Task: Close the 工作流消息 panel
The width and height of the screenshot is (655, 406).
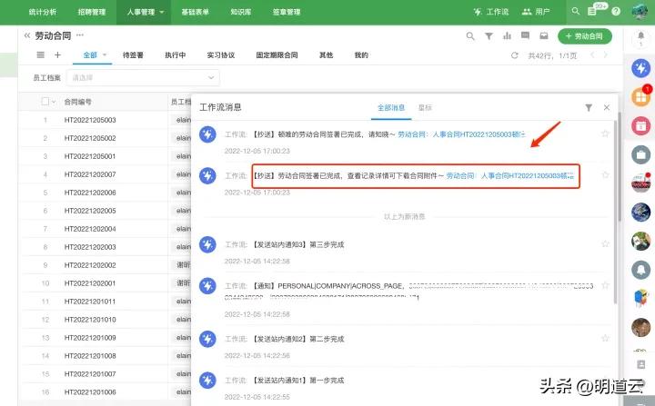Action: click(x=607, y=108)
